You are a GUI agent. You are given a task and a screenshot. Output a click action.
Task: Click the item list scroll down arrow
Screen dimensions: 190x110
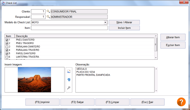tap(156, 58)
